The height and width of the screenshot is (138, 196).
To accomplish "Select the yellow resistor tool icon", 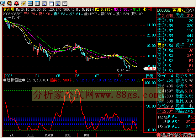I will pyautogui.click(x=24, y=3).
